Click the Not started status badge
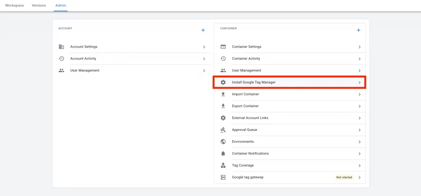 [x=344, y=178]
